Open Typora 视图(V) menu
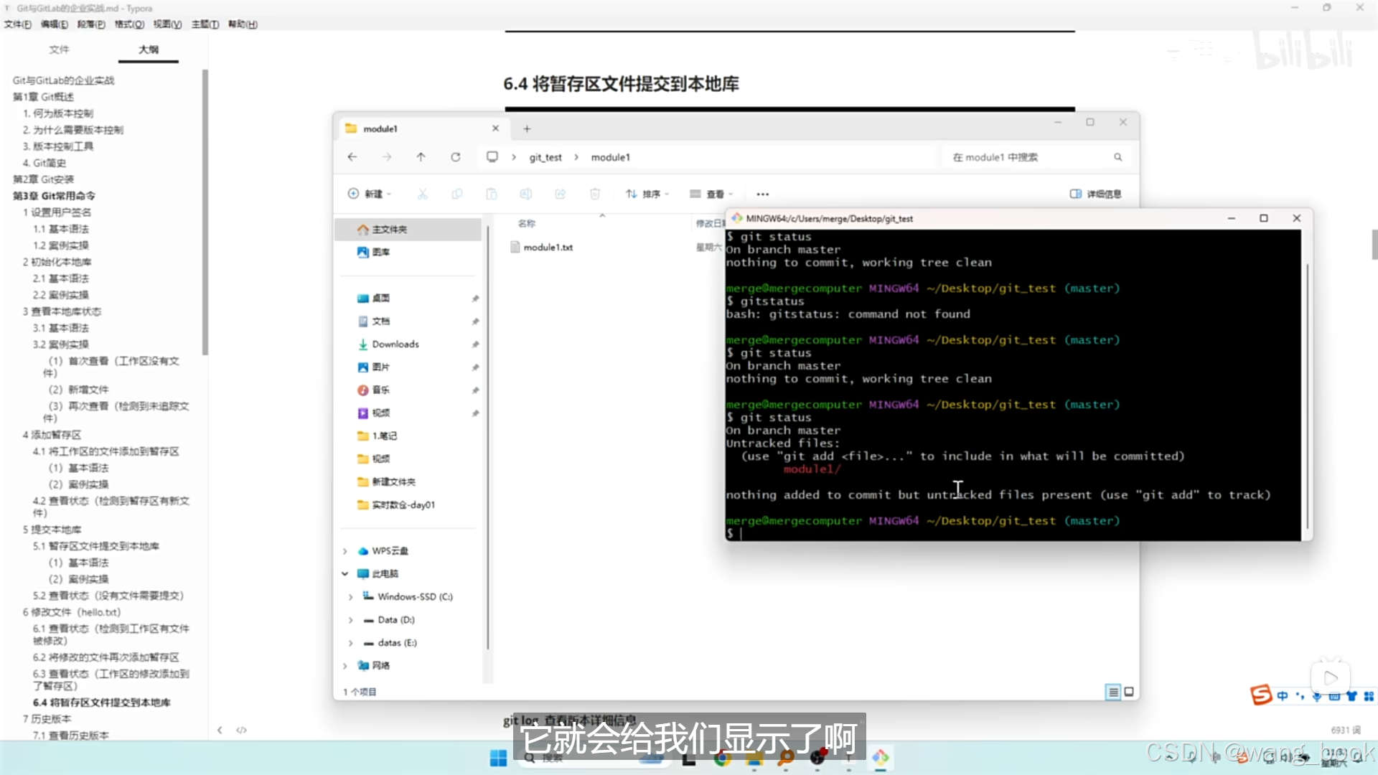This screenshot has height=775, width=1378. click(167, 24)
